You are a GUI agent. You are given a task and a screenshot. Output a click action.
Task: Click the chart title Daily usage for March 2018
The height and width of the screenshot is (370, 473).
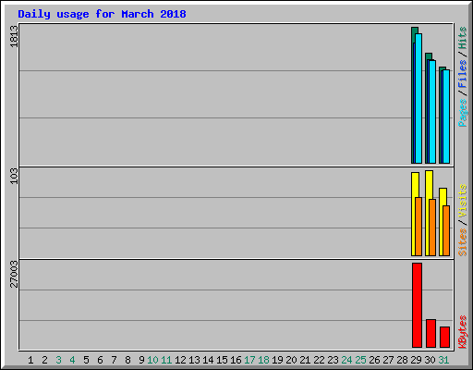point(102,14)
